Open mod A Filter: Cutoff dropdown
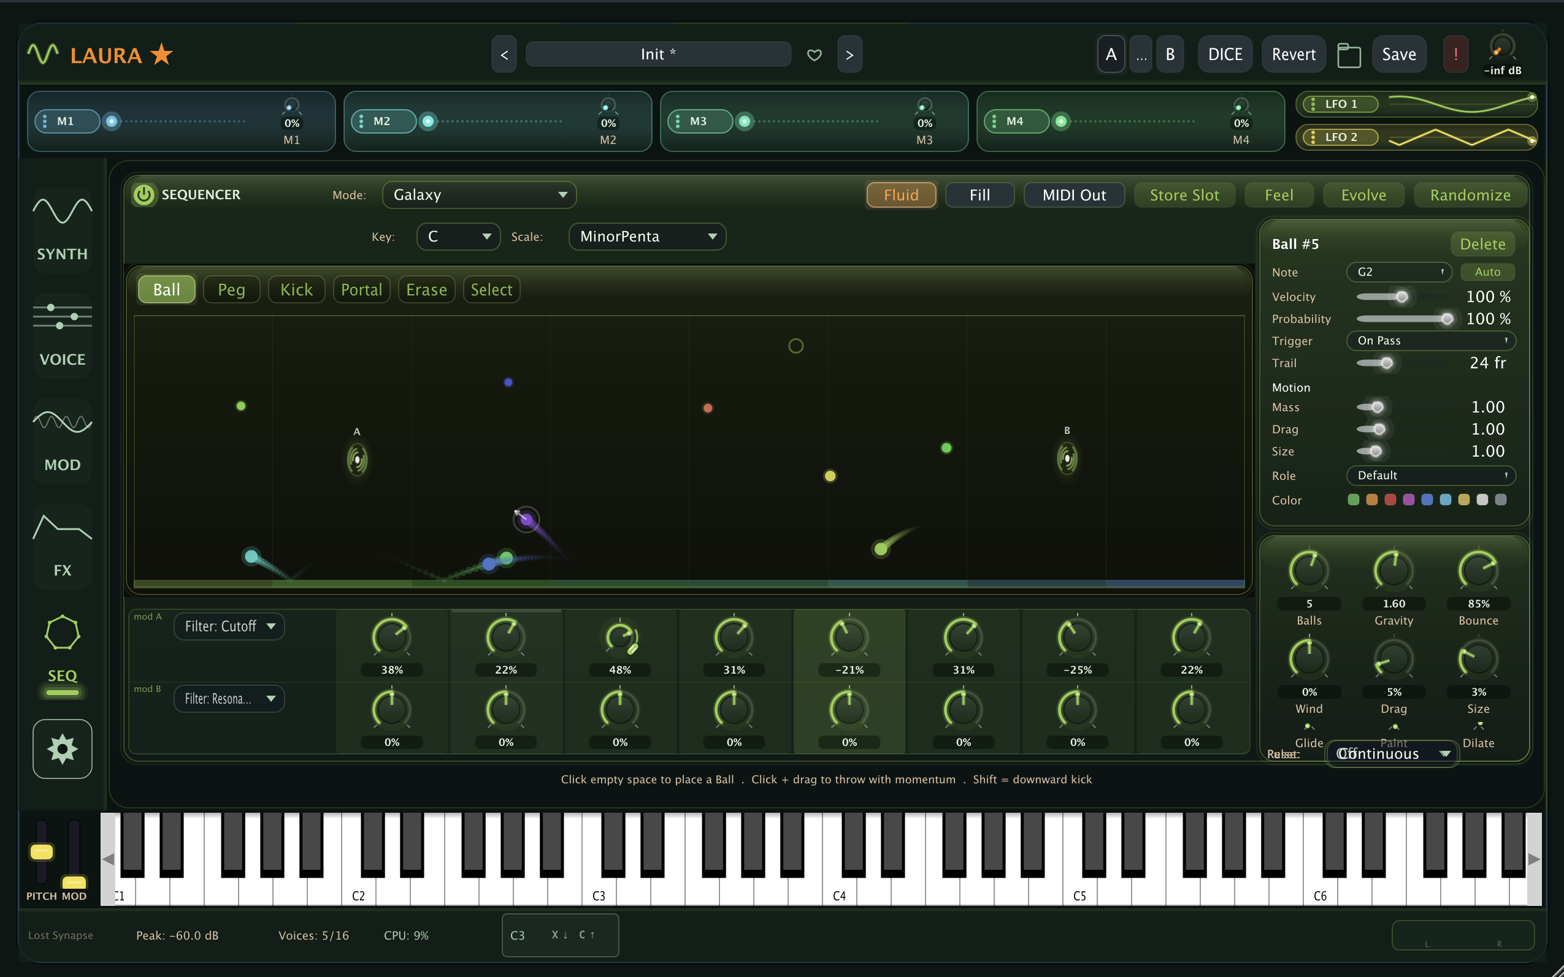The width and height of the screenshot is (1564, 977). click(229, 626)
